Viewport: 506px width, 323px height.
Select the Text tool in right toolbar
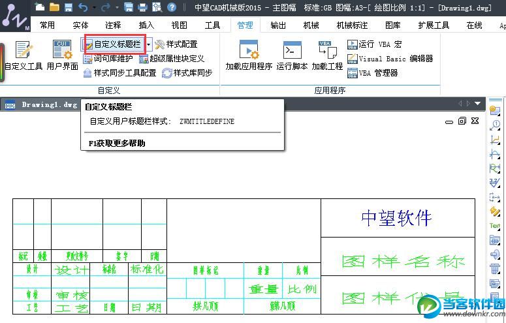(x=495, y=226)
